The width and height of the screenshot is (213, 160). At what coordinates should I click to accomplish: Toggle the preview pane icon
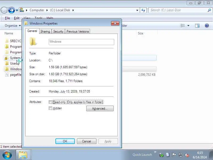click(197, 26)
